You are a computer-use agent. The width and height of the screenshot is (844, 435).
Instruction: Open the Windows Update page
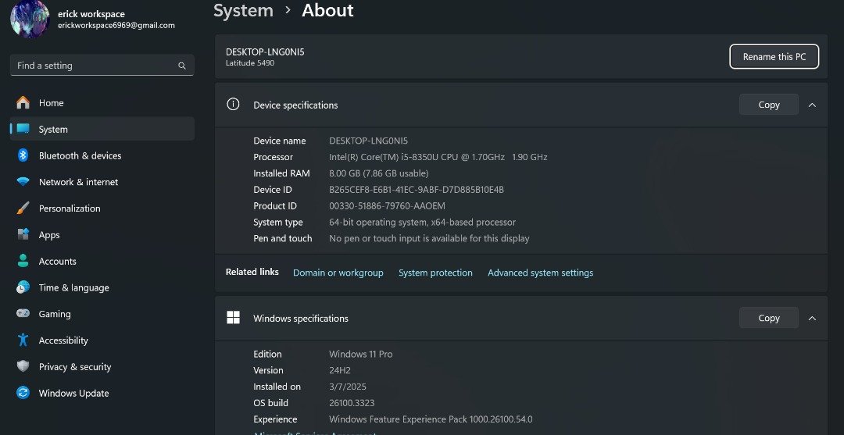pos(102,393)
